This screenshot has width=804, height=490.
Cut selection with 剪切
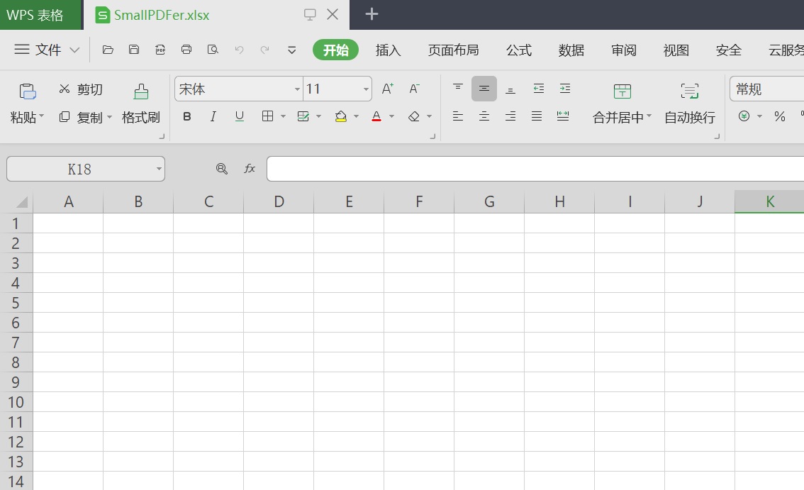pos(81,89)
